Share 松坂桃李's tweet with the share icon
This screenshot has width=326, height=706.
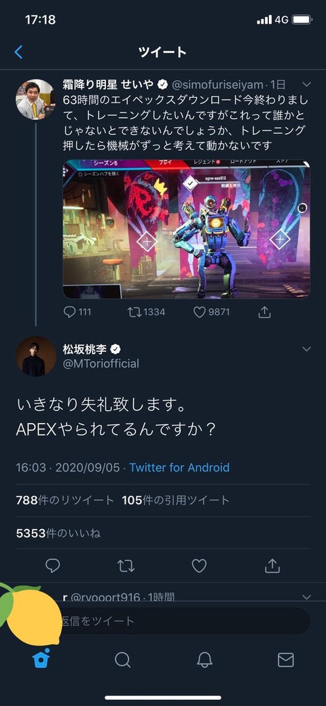pyautogui.click(x=272, y=565)
